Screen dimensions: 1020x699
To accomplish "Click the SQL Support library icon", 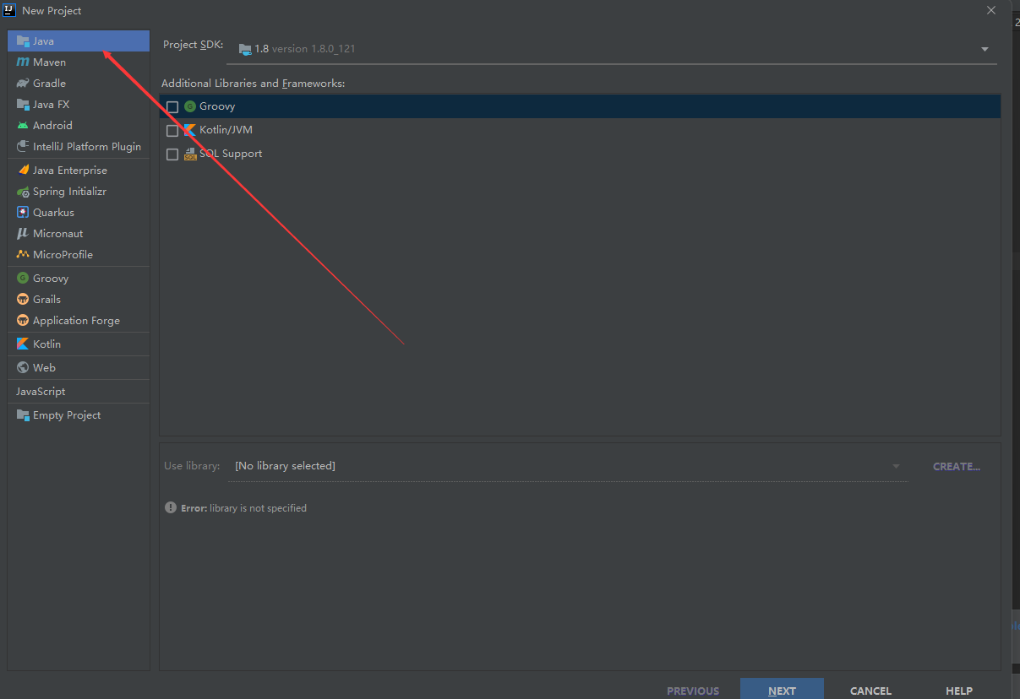I will point(190,154).
